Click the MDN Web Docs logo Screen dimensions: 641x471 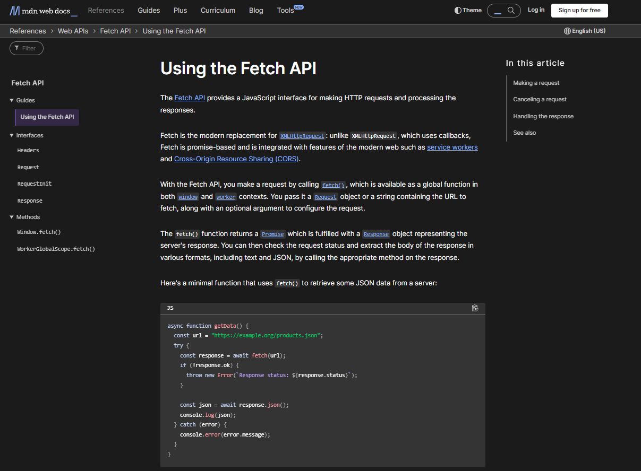[x=43, y=11]
